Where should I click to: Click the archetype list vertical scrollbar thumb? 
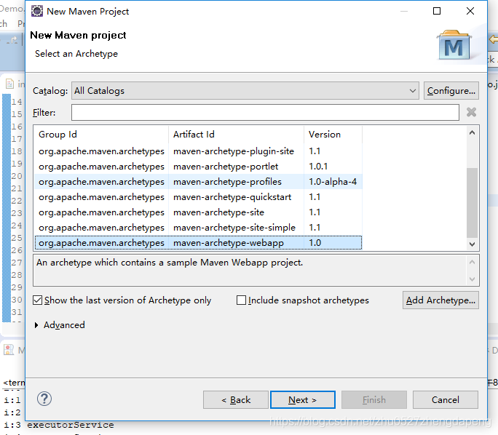tap(472, 202)
